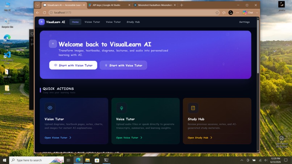
Task: Click Start with Voice Tutor button
Action: 123,65
